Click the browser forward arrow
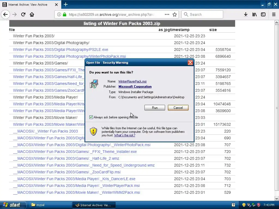 pyautogui.click(x=14, y=14)
